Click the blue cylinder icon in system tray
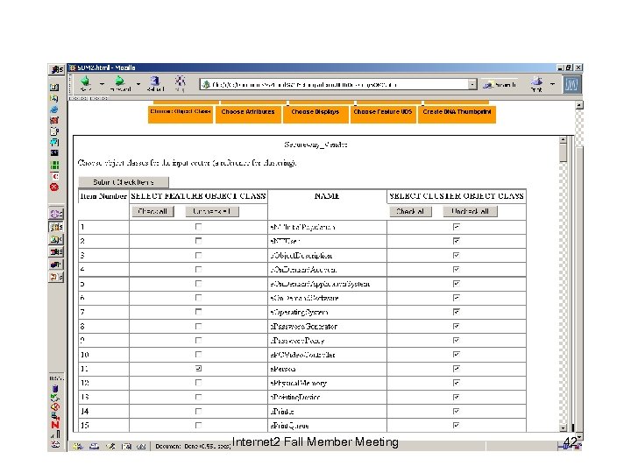Viewport: 631px width, 473px height. [x=55, y=389]
